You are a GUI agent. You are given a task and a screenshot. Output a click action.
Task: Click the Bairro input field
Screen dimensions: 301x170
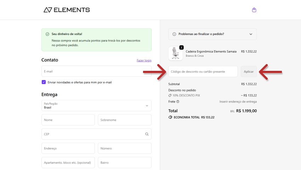point(125,163)
